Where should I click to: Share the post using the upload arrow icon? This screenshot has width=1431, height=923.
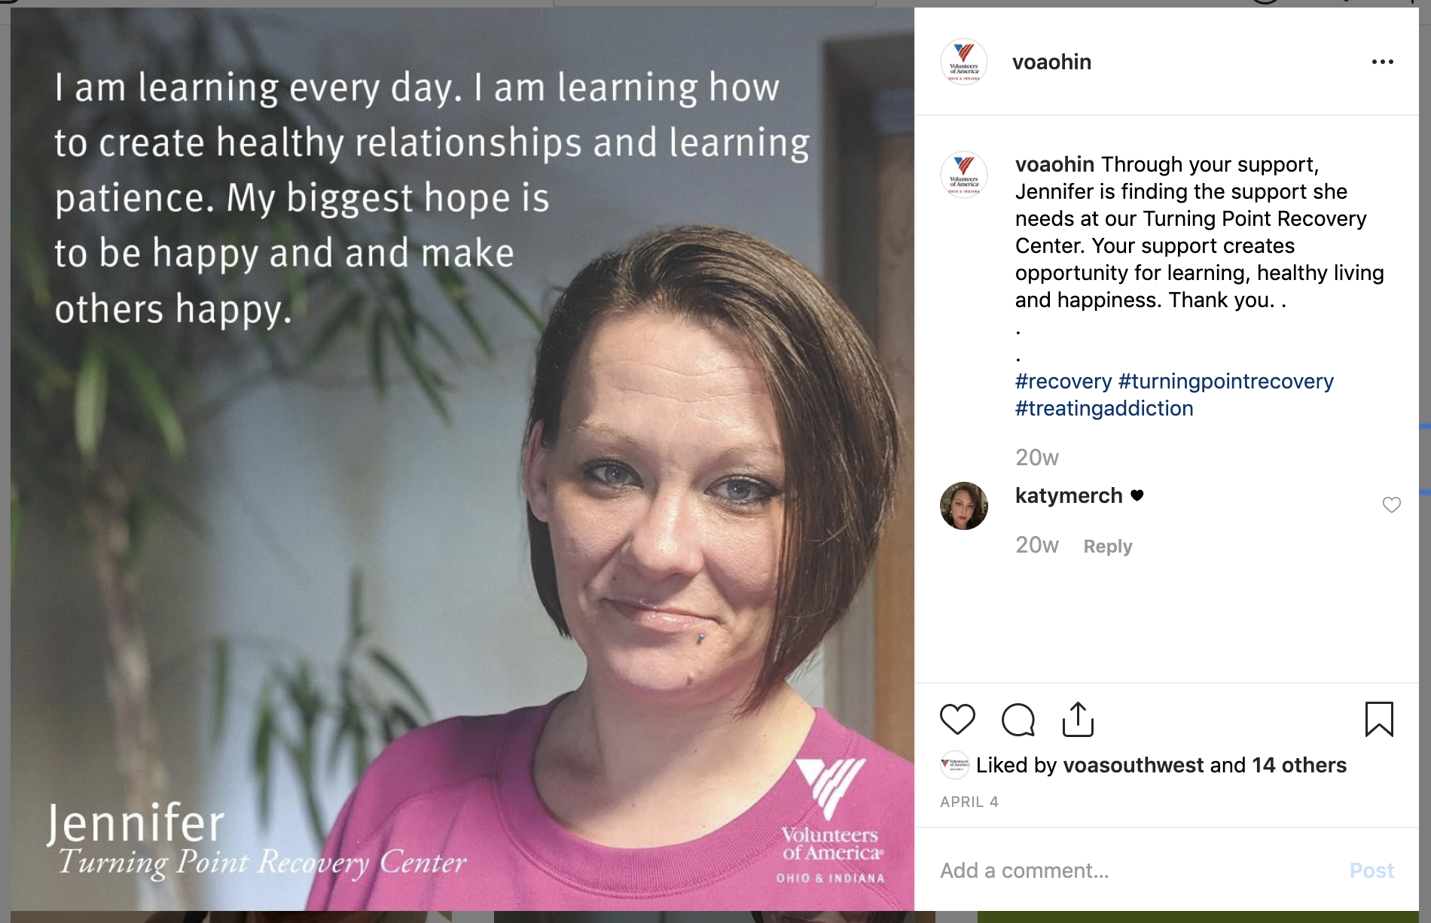1078,719
